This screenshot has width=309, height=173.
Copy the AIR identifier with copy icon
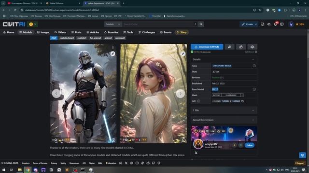coord(242,101)
